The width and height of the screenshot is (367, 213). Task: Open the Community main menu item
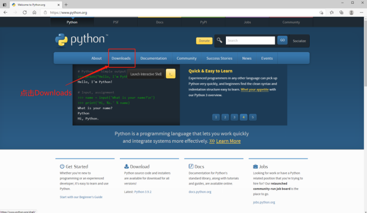click(187, 58)
